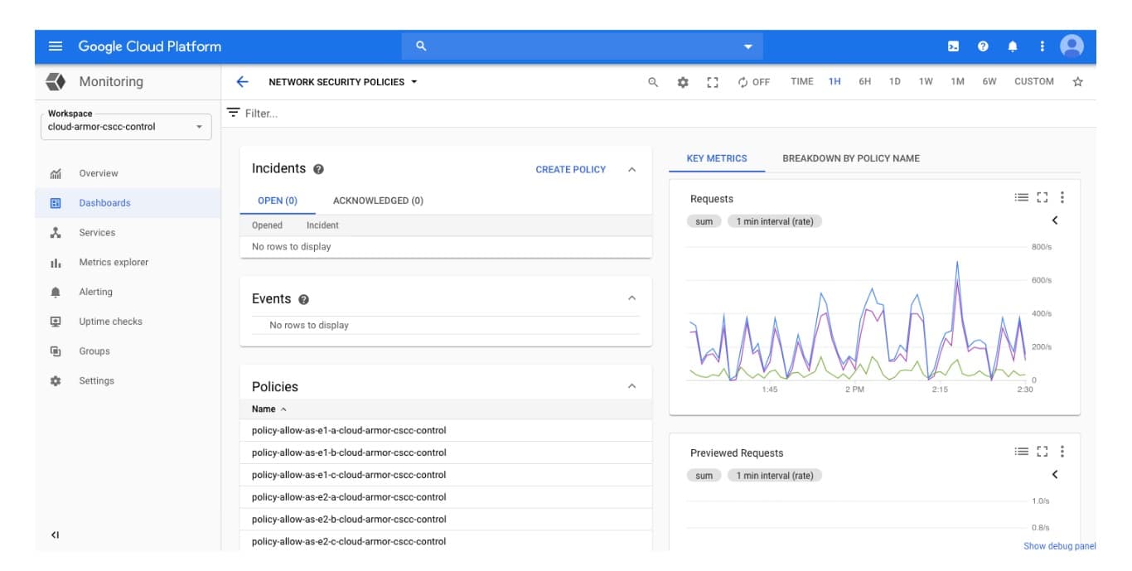Viewport: 1132px width, 571px height.
Task: Star this dashboard as favorite
Action: 1078,82
